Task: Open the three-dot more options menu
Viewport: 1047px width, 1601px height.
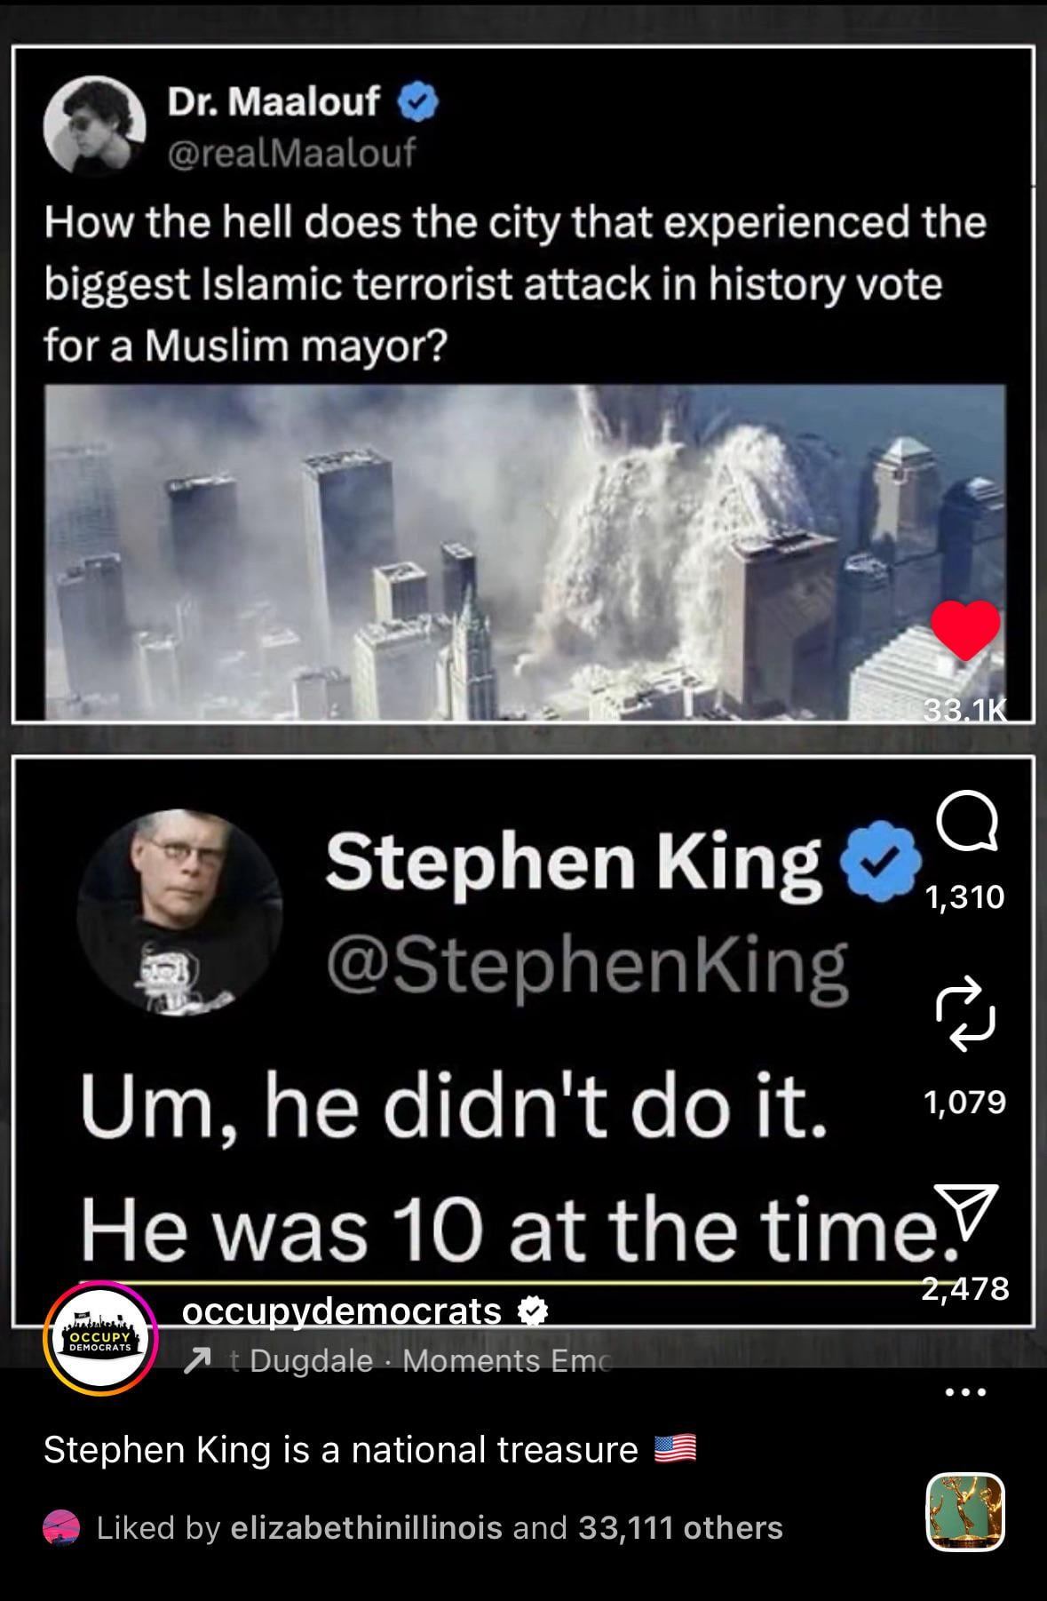Action: (965, 1392)
